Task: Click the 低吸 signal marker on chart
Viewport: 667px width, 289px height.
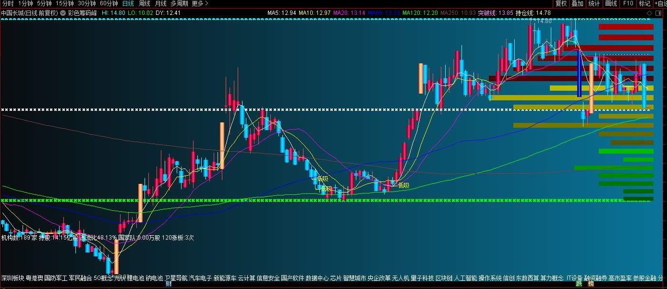Action: (x=403, y=185)
